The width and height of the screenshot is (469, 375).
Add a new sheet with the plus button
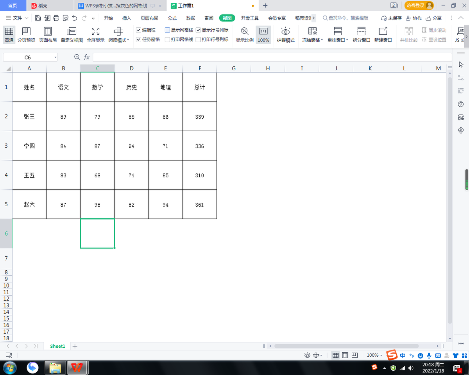[75, 346]
